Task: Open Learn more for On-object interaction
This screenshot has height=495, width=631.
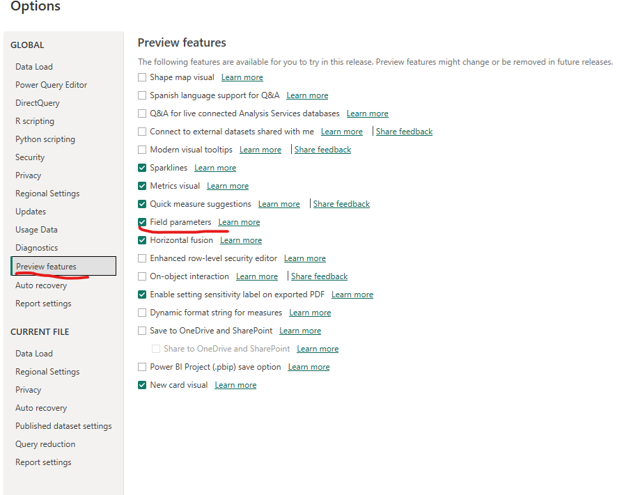Action: click(x=257, y=276)
